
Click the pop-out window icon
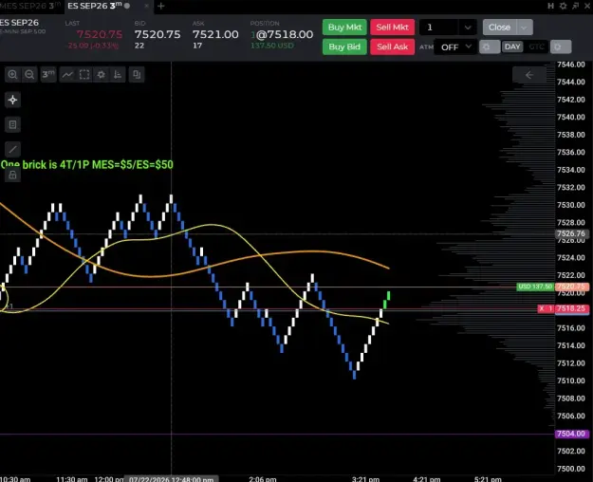point(575,6)
